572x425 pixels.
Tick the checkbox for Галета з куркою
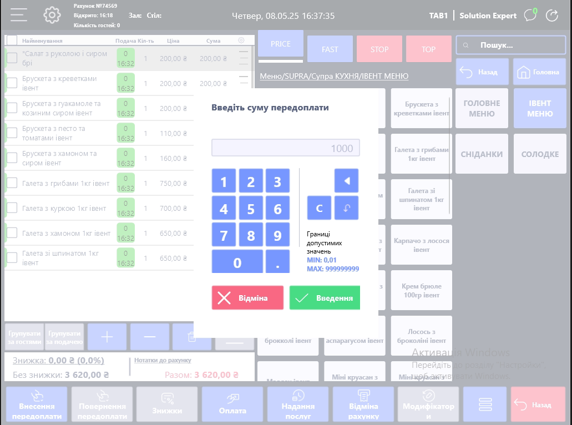(12, 208)
